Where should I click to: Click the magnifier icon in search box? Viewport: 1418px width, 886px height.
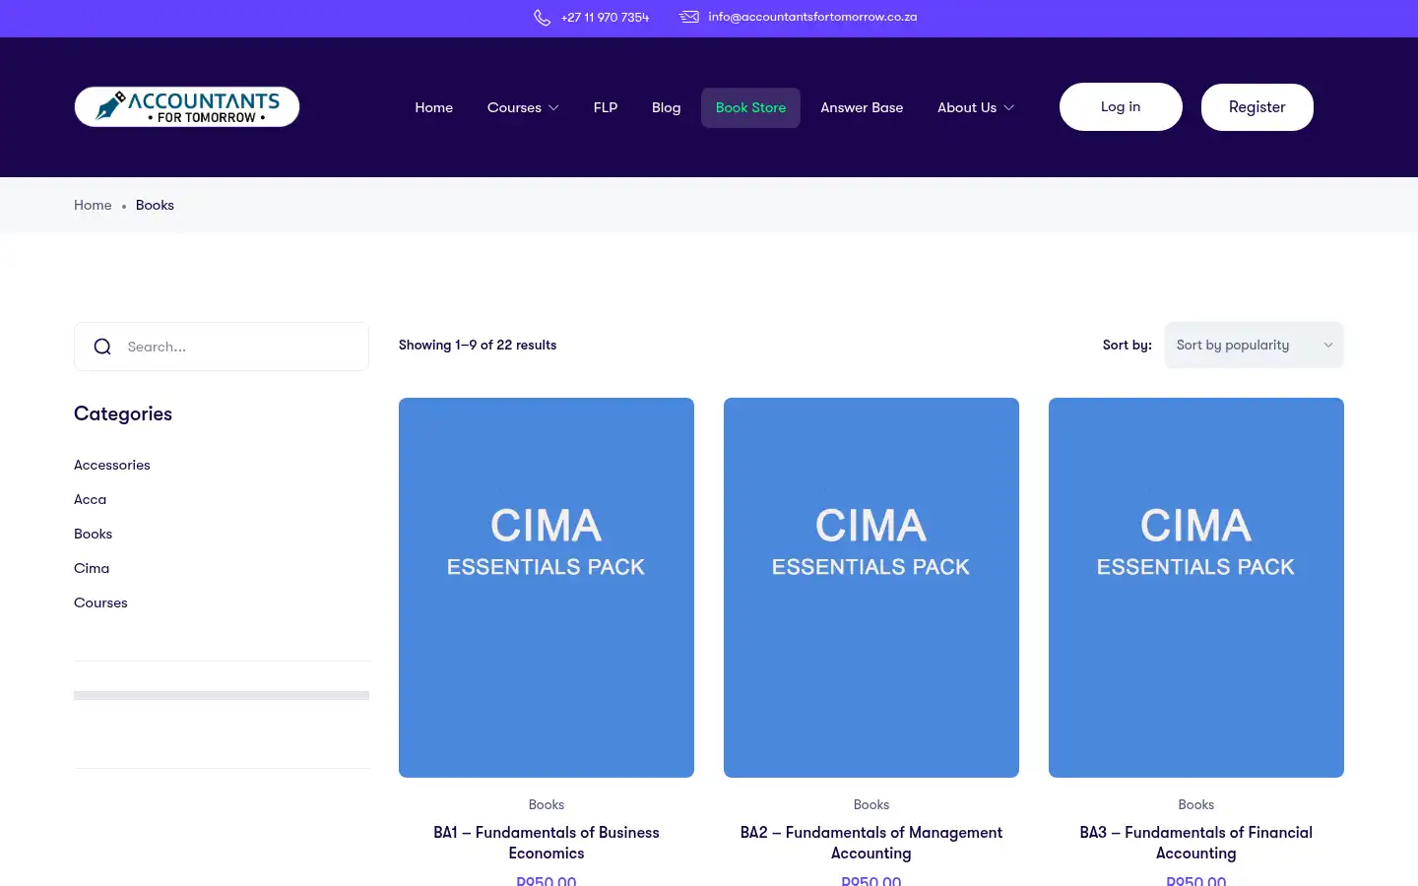(x=102, y=347)
